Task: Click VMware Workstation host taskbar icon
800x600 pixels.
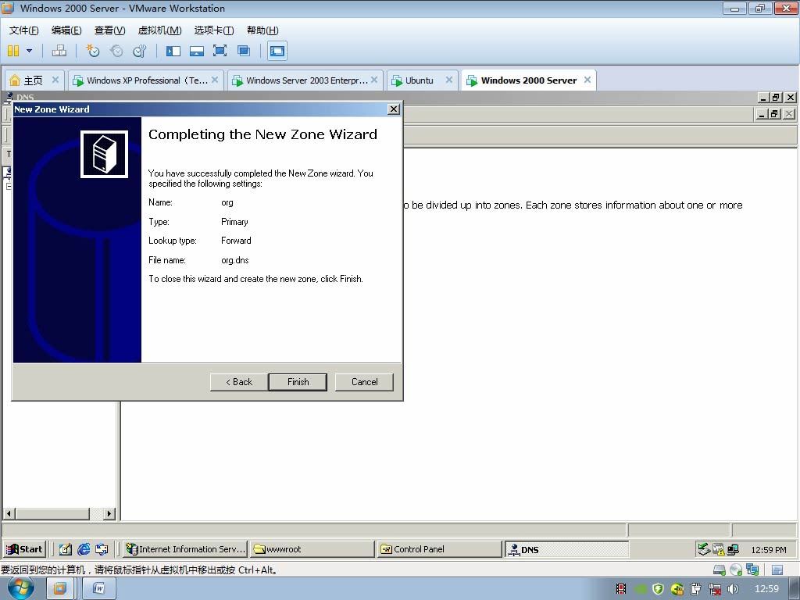Action: (x=59, y=589)
